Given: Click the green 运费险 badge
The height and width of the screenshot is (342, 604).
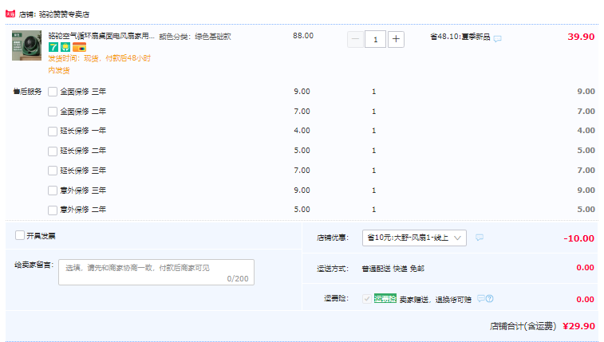Looking at the screenshot, I should (x=385, y=298).
